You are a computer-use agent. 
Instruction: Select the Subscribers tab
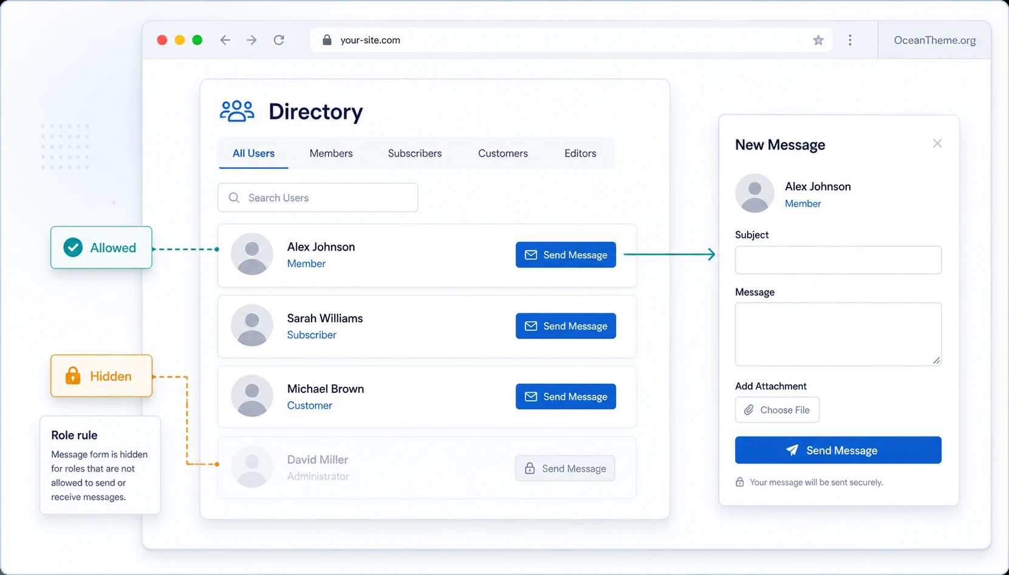(x=415, y=154)
